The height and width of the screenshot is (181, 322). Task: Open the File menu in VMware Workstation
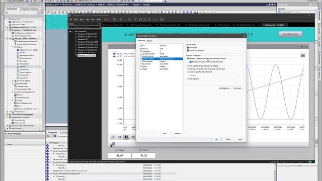coord(71,20)
